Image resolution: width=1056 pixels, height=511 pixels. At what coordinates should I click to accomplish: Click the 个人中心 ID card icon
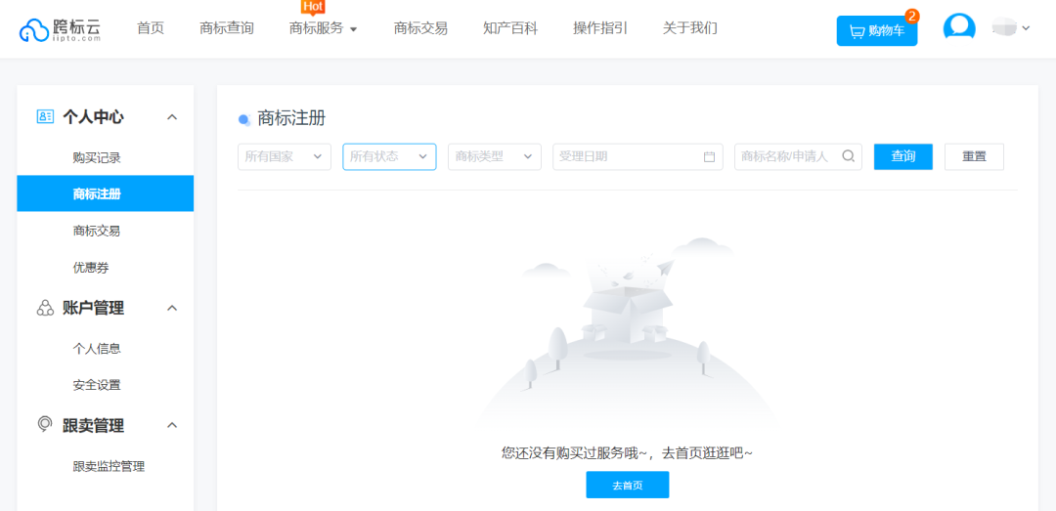click(45, 117)
